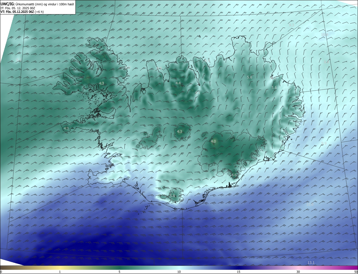Click the 4.0 value label on the map
This screenshot has width=358, height=274.
(213, 141)
